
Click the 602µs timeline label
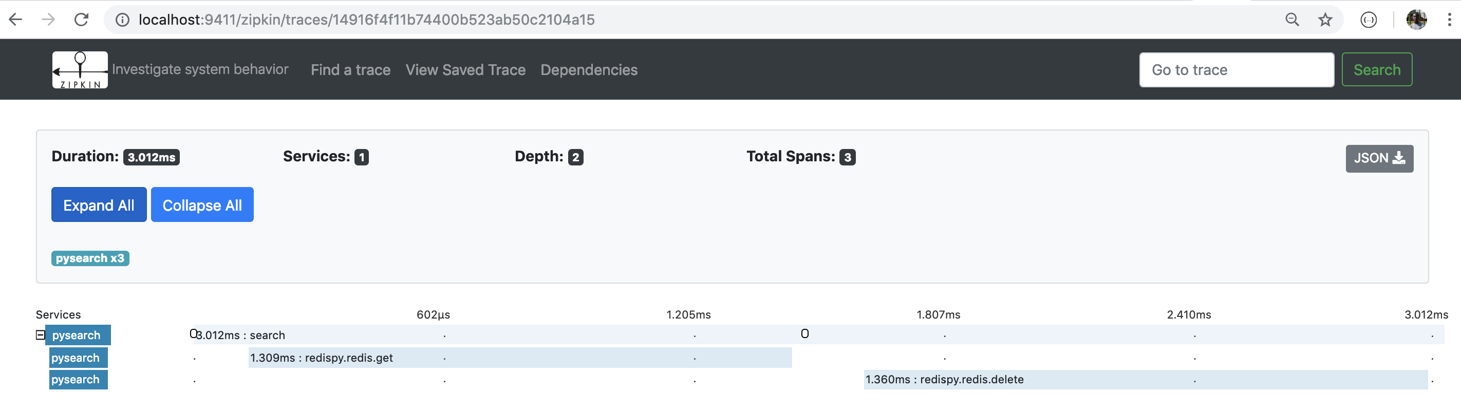pos(433,315)
